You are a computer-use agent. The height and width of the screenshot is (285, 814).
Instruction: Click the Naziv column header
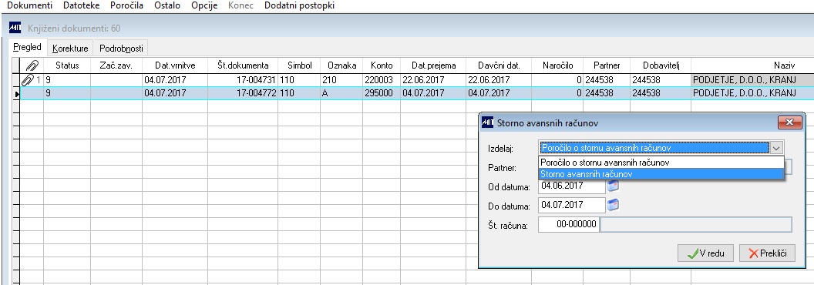(x=753, y=65)
